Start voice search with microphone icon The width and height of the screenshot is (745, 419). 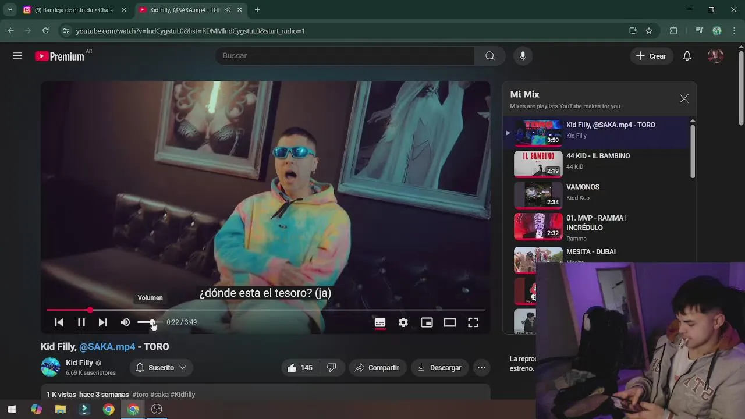(523, 56)
